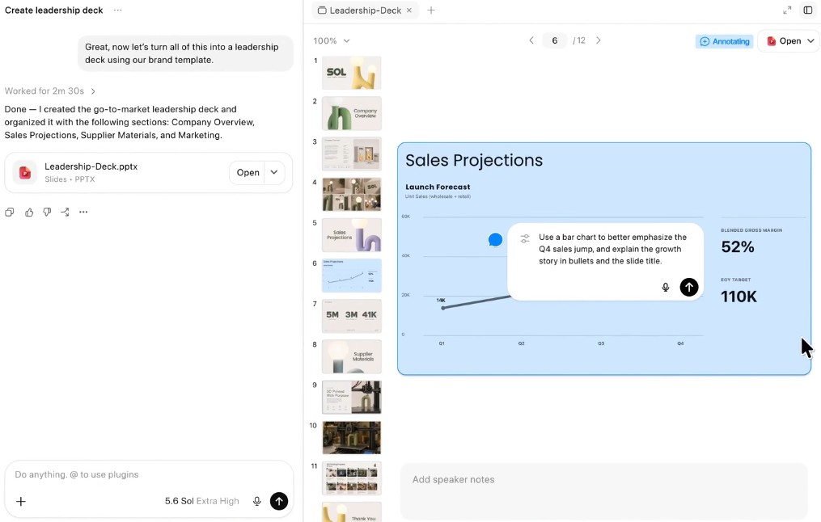Share the response using the share icon

65,212
